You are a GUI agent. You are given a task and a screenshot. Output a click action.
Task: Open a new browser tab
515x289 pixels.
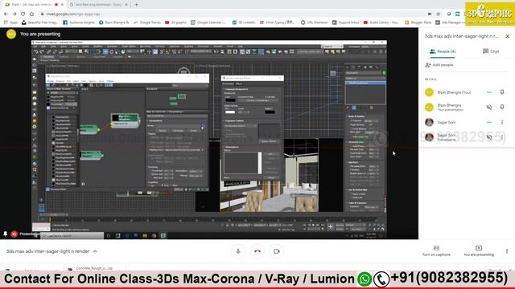tap(136, 5)
